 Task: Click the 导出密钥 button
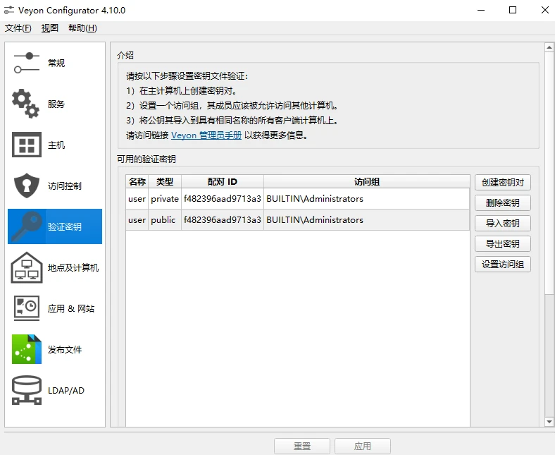click(503, 243)
